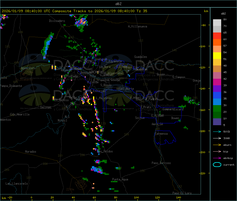Screen dimensions: 237x201
Task: Click the Carmensa place label
Action: tap(161, 134)
